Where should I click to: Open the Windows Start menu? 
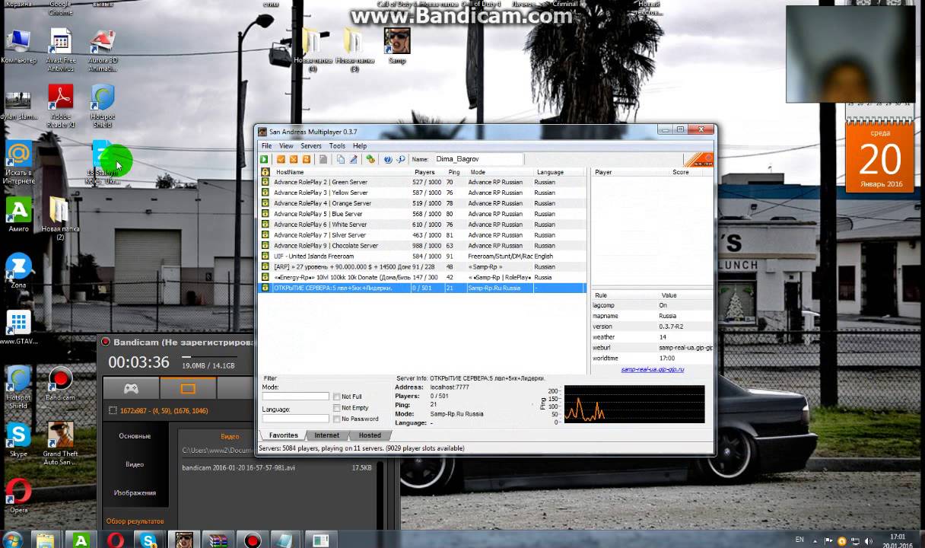pos(13,540)
